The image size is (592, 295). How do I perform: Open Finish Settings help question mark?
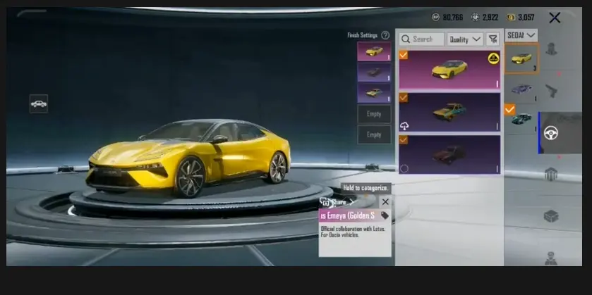385,35
